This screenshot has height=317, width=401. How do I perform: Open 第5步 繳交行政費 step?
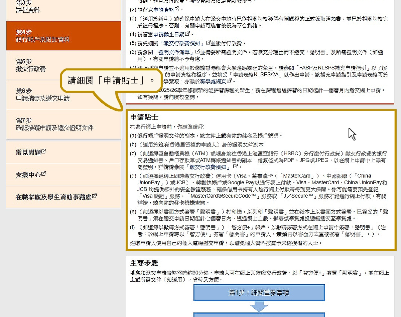[63, 65]
